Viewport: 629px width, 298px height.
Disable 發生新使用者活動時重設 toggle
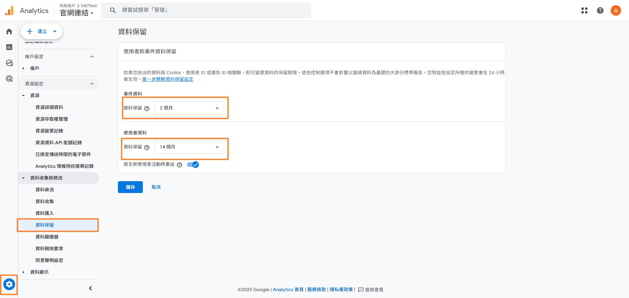pos(193,165)
